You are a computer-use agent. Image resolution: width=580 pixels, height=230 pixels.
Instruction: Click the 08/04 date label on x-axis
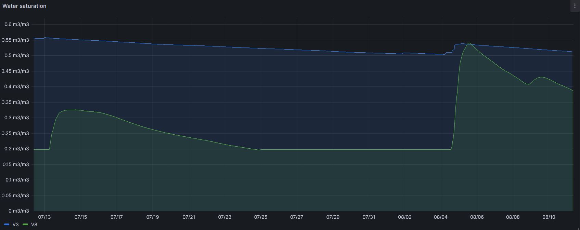click(x=441, y=217)
